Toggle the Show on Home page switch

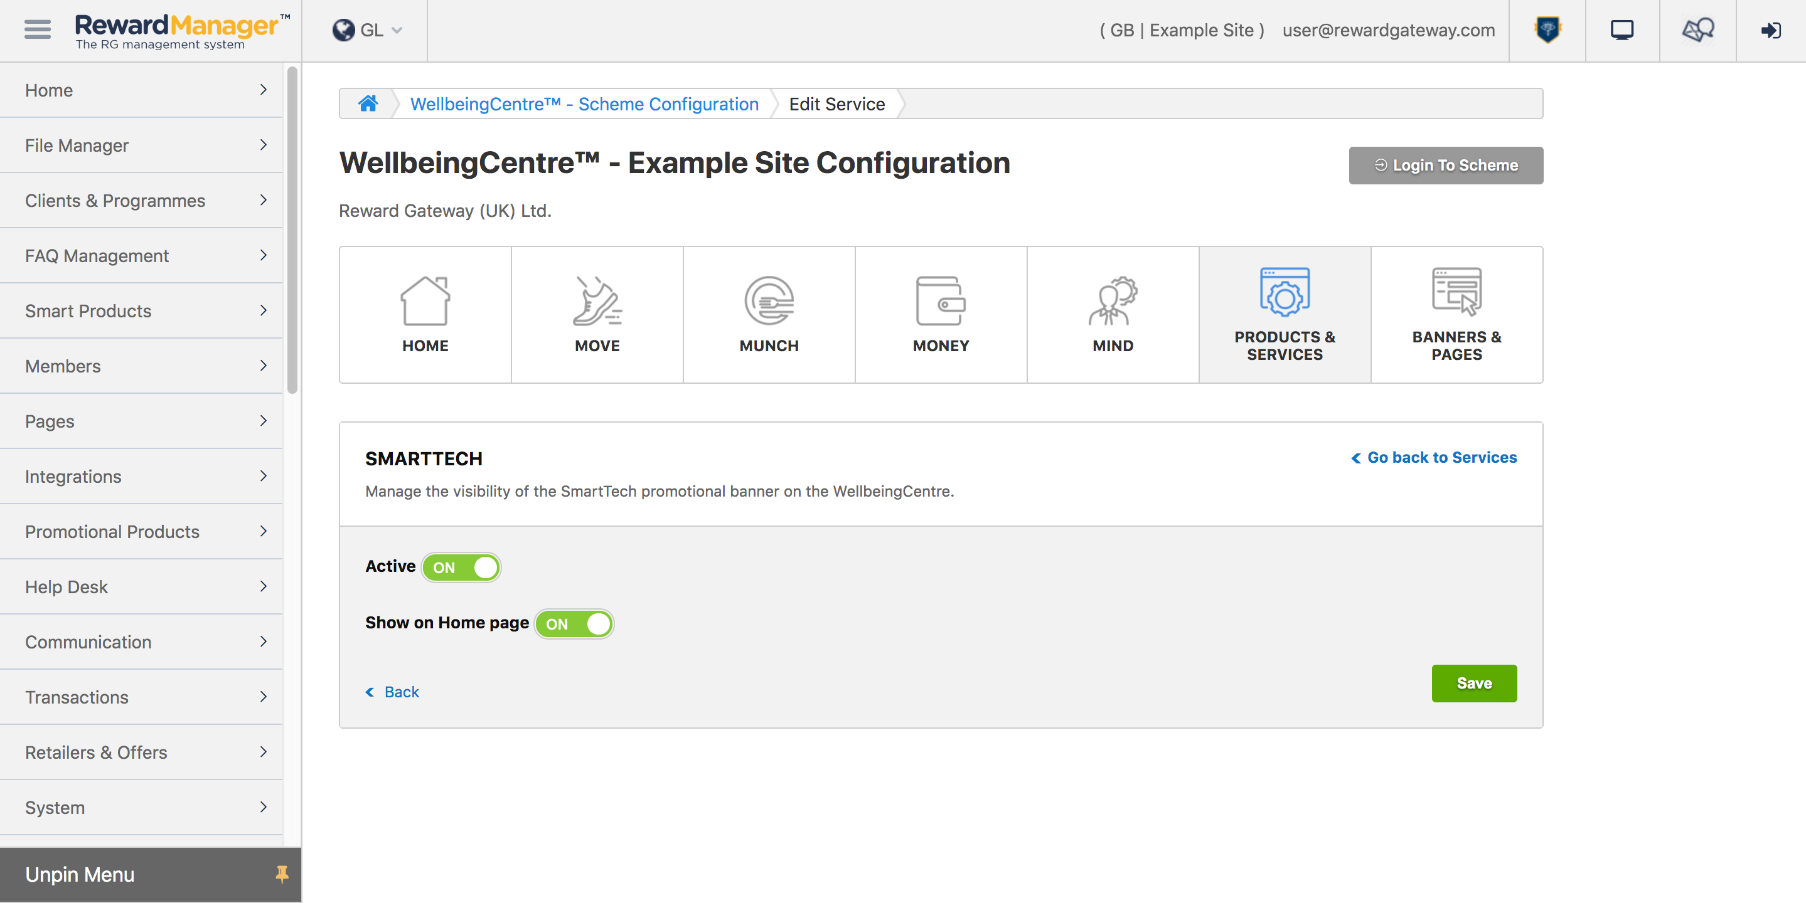point(574,623)
